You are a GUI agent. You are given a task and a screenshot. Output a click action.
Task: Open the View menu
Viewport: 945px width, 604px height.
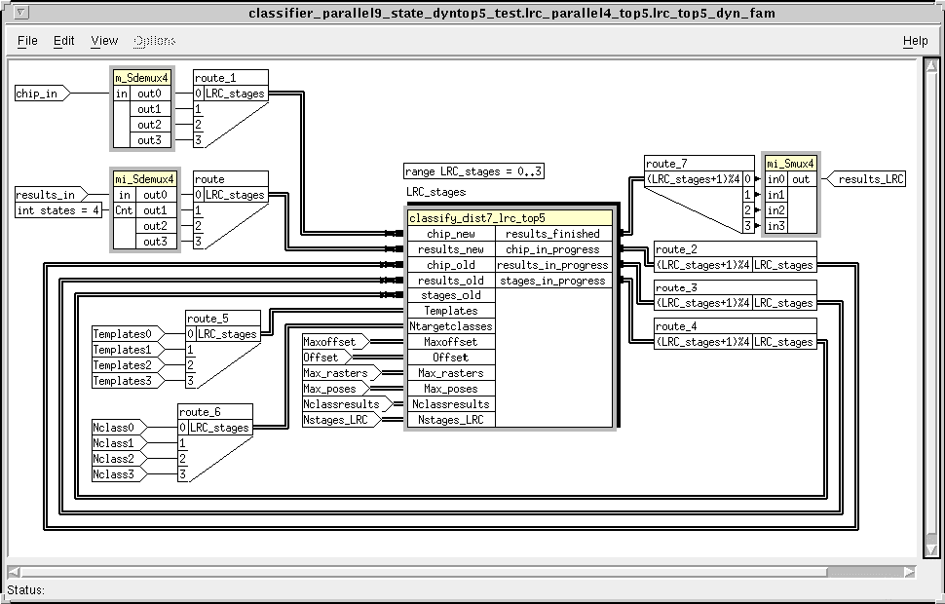click(x=104, y=41)
